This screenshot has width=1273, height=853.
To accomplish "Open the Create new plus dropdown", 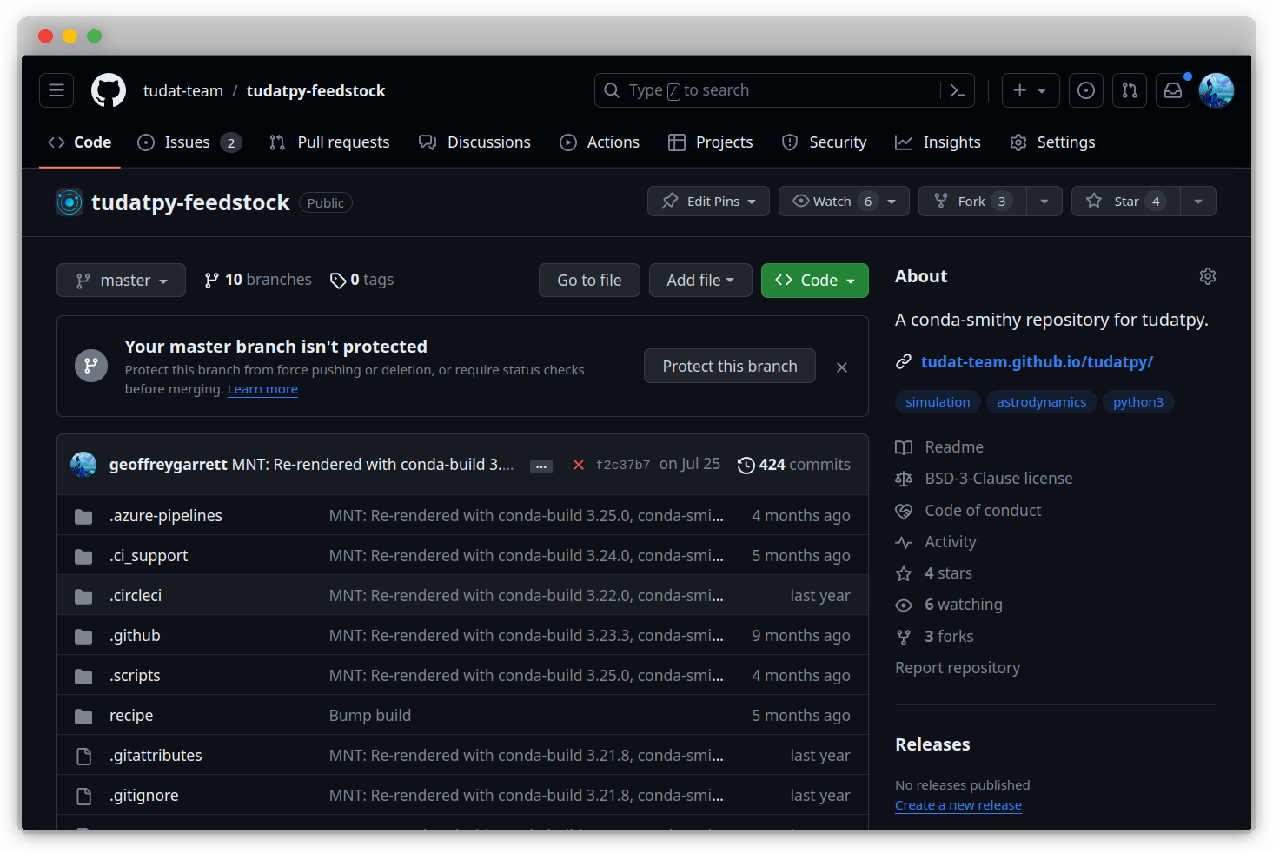I will [1031, 90].
